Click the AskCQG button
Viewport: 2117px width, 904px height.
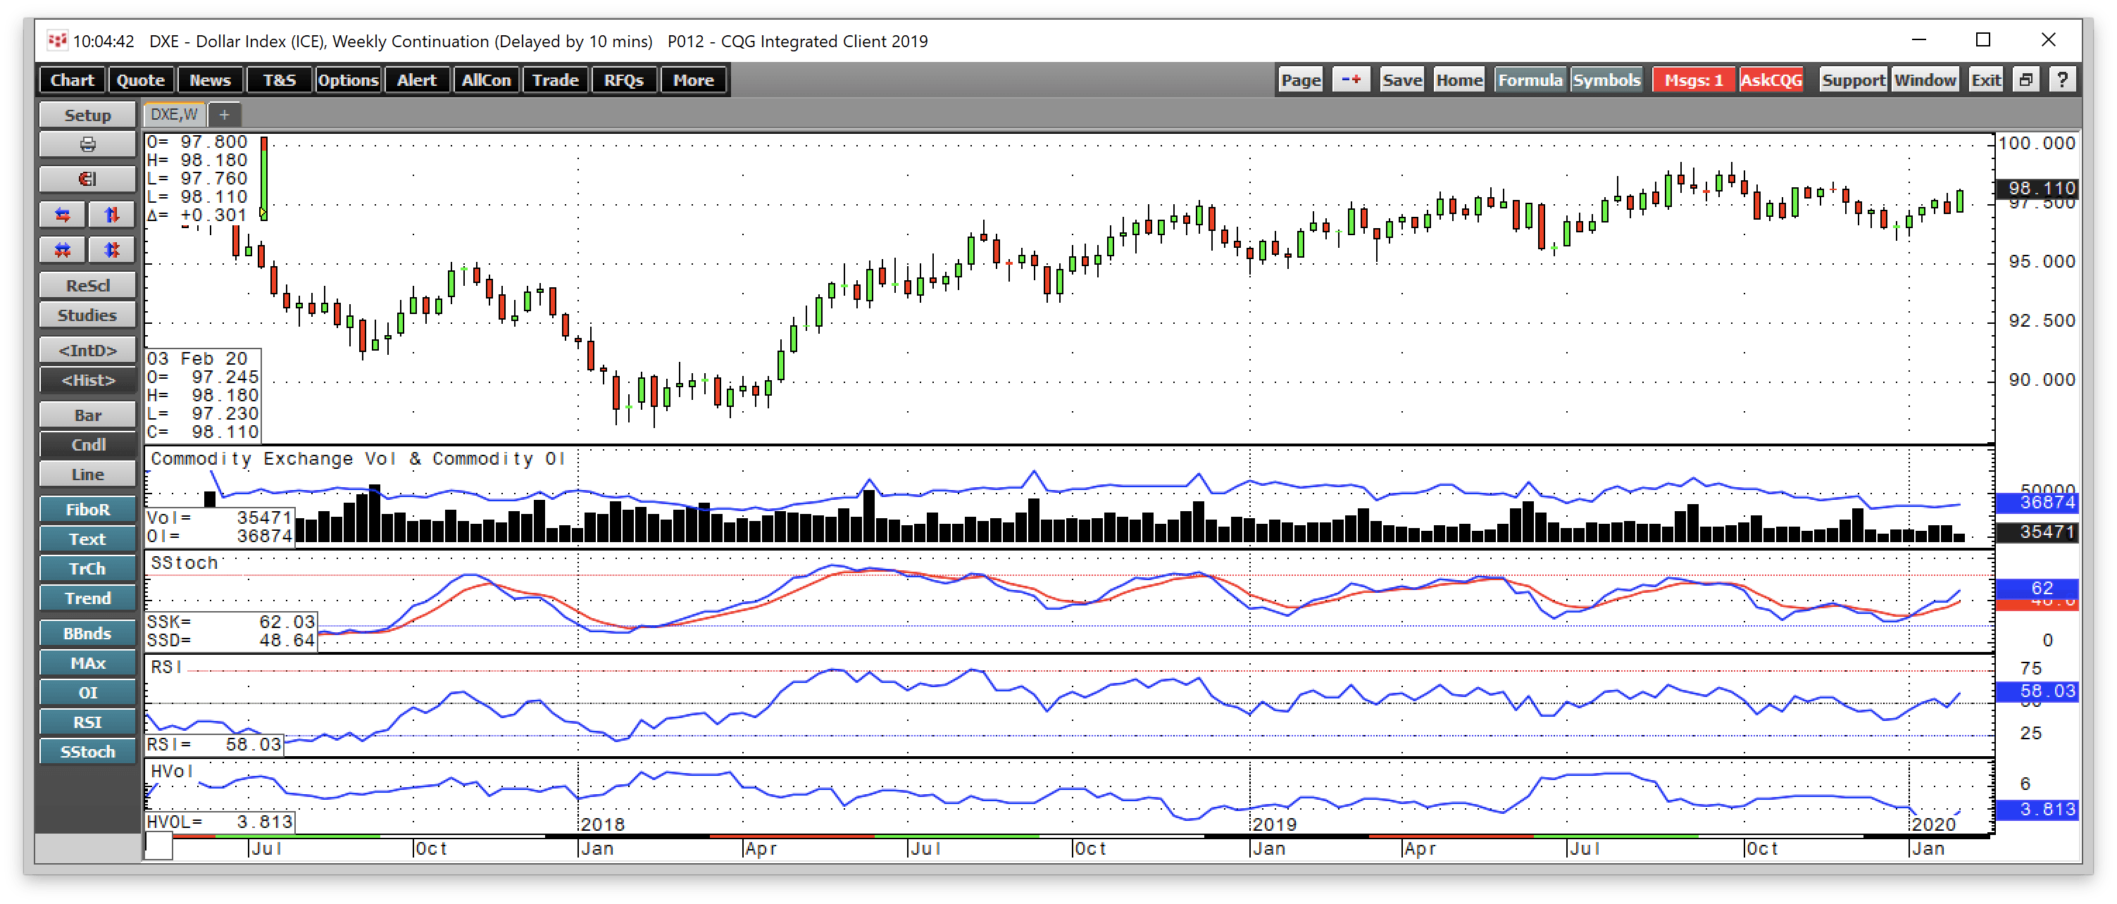pos(1771,80)
